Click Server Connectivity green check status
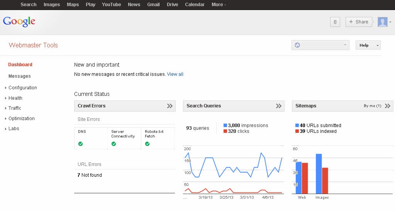Image resolution: width=395 pixels, height=211 pixels. 114,144
